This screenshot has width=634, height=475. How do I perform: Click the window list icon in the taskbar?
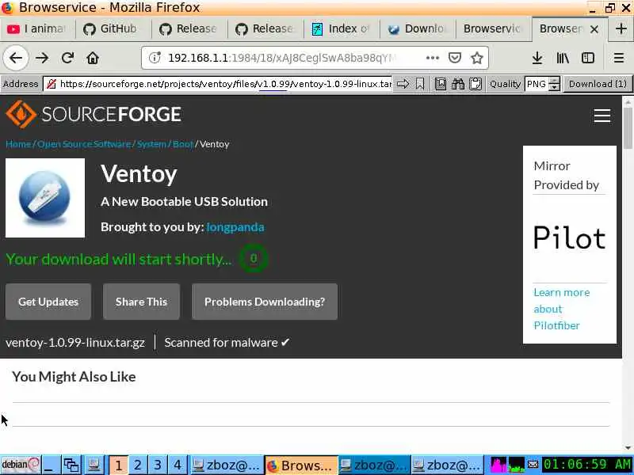tap(71, 465)
